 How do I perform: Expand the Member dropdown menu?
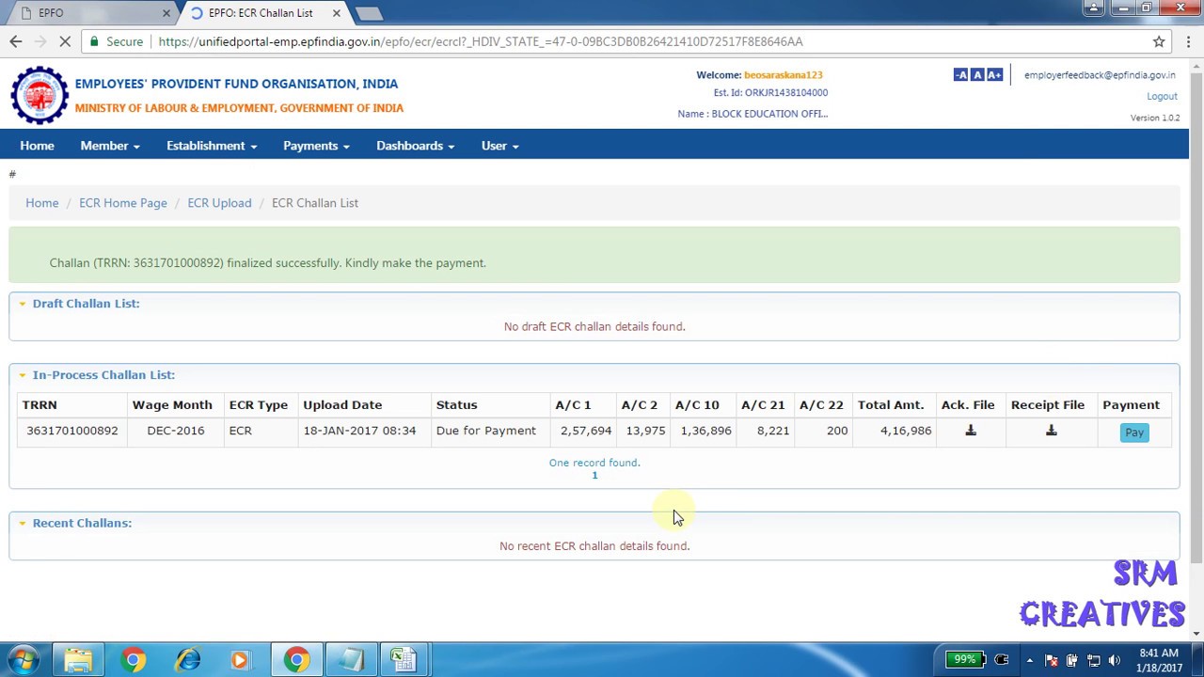tap(110, 146)
